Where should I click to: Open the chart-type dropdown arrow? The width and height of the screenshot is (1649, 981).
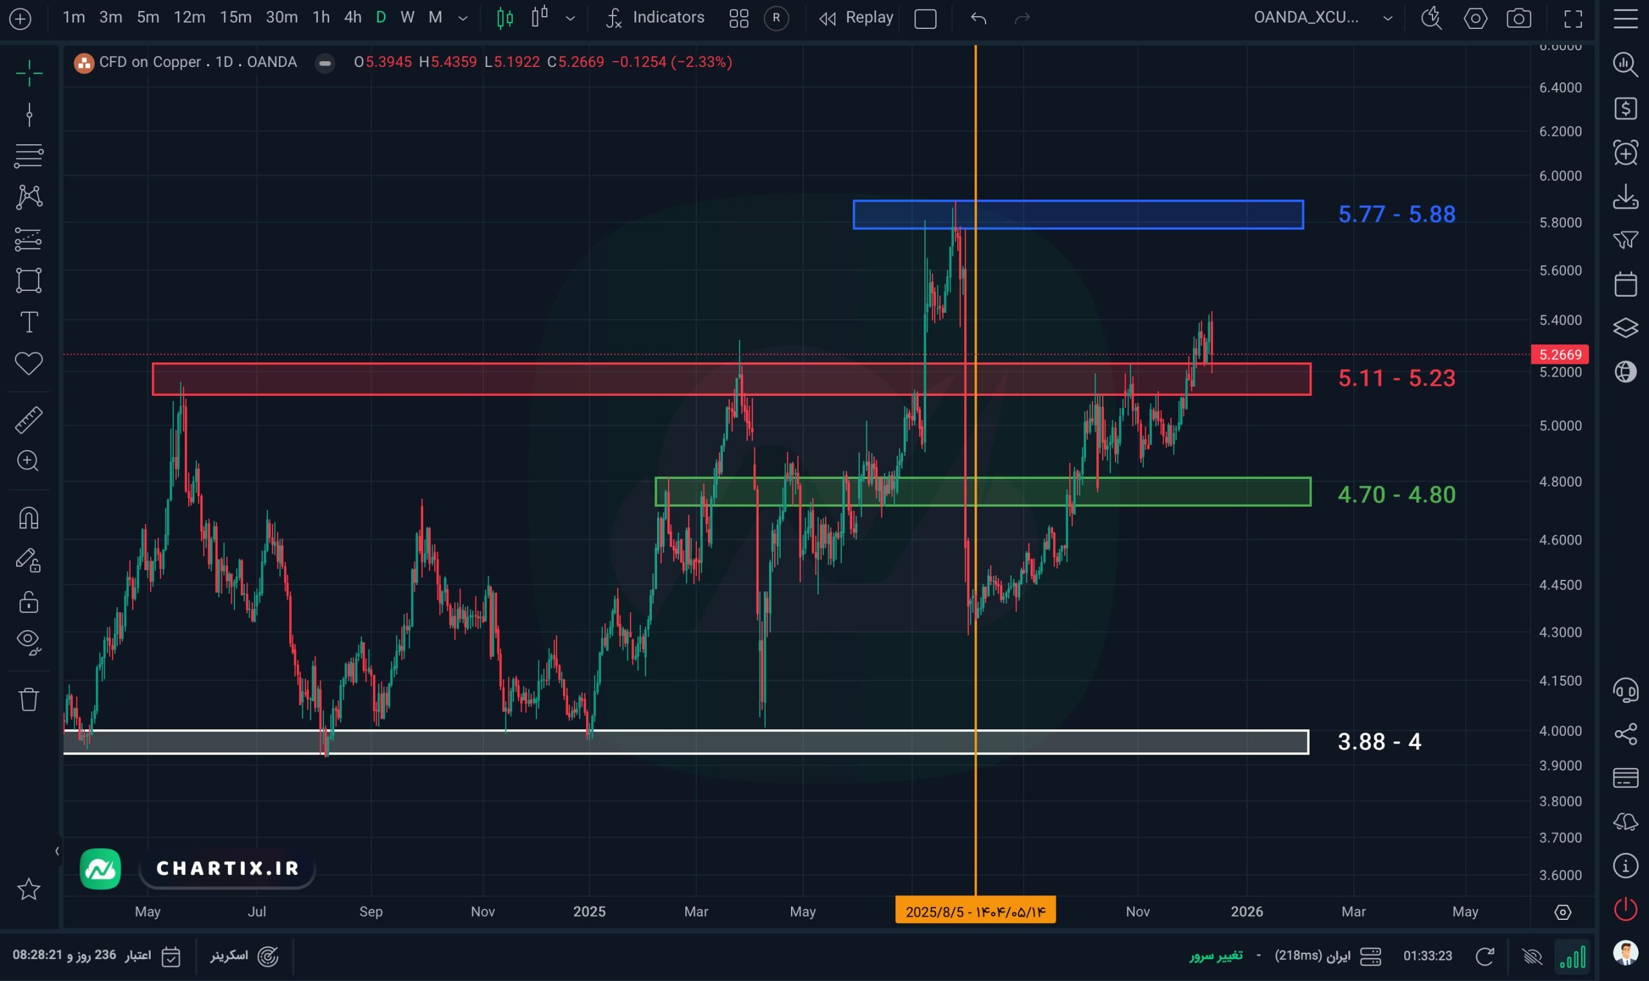[x=570, y=18]
